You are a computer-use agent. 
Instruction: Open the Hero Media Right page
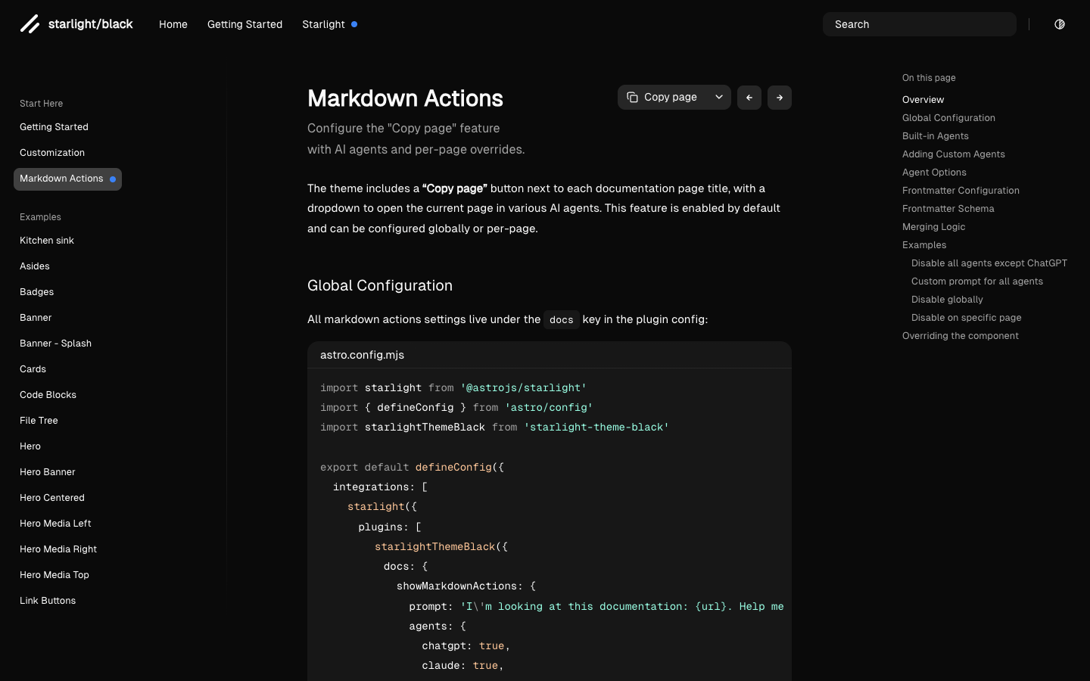[x=58, y=549]
